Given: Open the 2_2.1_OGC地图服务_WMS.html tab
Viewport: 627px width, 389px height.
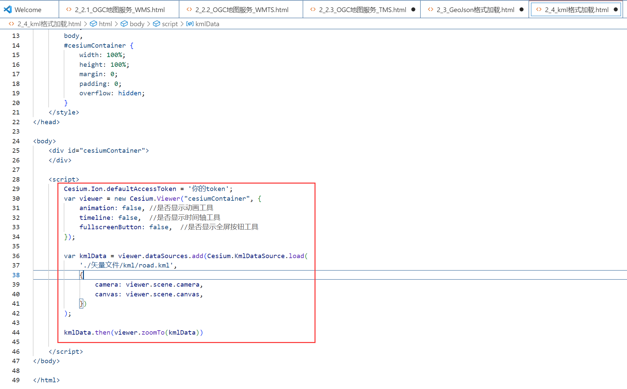Looking at the screenshot, I should tap(119, 10).
